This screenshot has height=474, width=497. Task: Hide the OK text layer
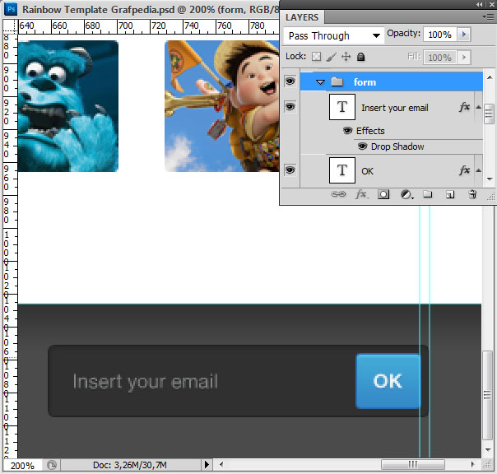(x=290, y=170)
